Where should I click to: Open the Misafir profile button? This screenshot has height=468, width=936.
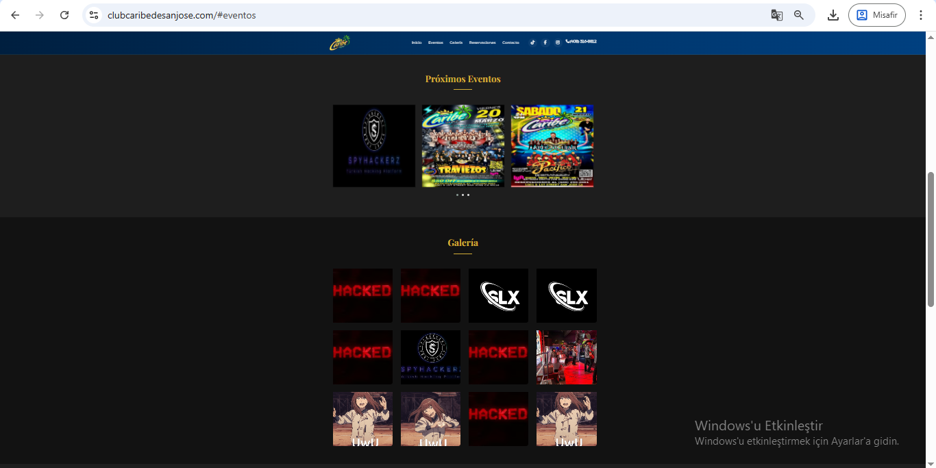coord(876,15)
